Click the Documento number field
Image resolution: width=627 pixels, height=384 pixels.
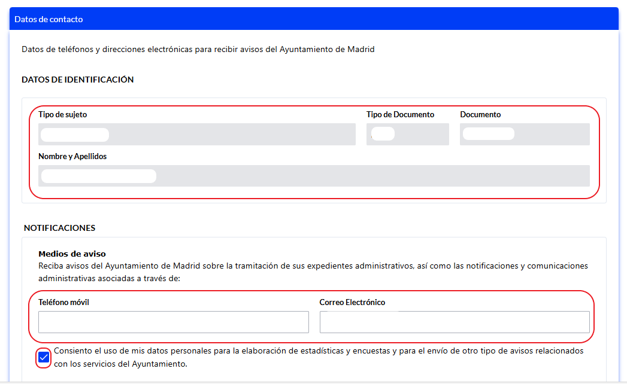525,135
